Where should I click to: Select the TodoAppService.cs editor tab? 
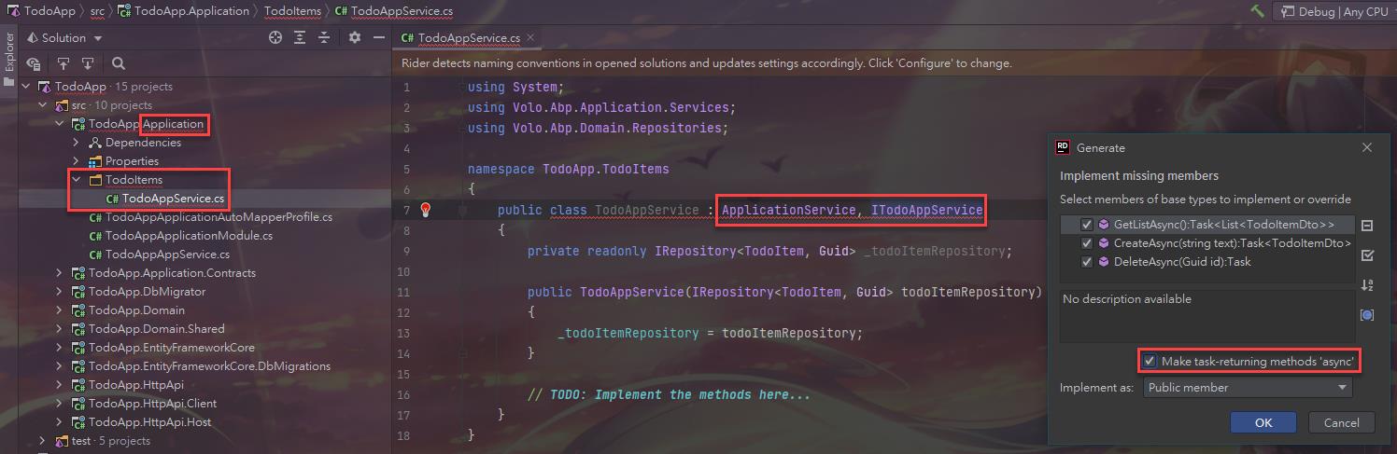coord(468,38)
